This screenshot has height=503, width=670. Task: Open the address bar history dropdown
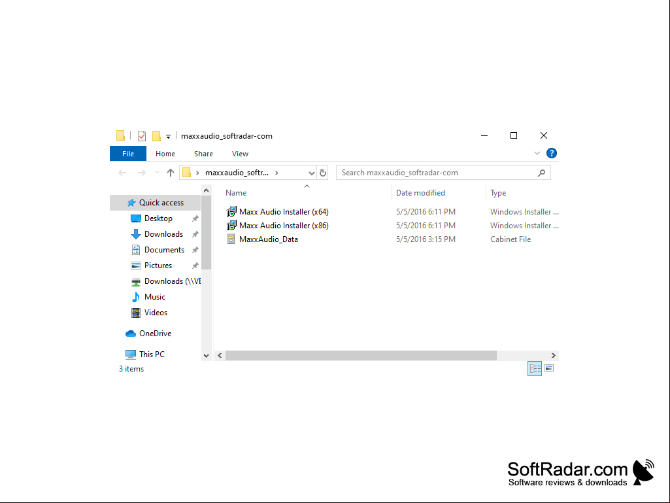(312, 173)
